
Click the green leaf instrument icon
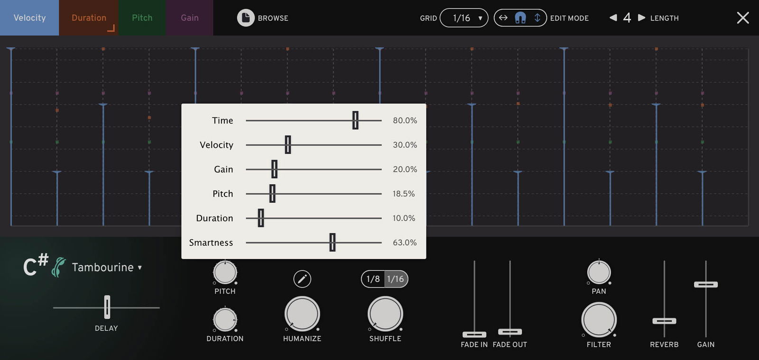pos(58,267)
